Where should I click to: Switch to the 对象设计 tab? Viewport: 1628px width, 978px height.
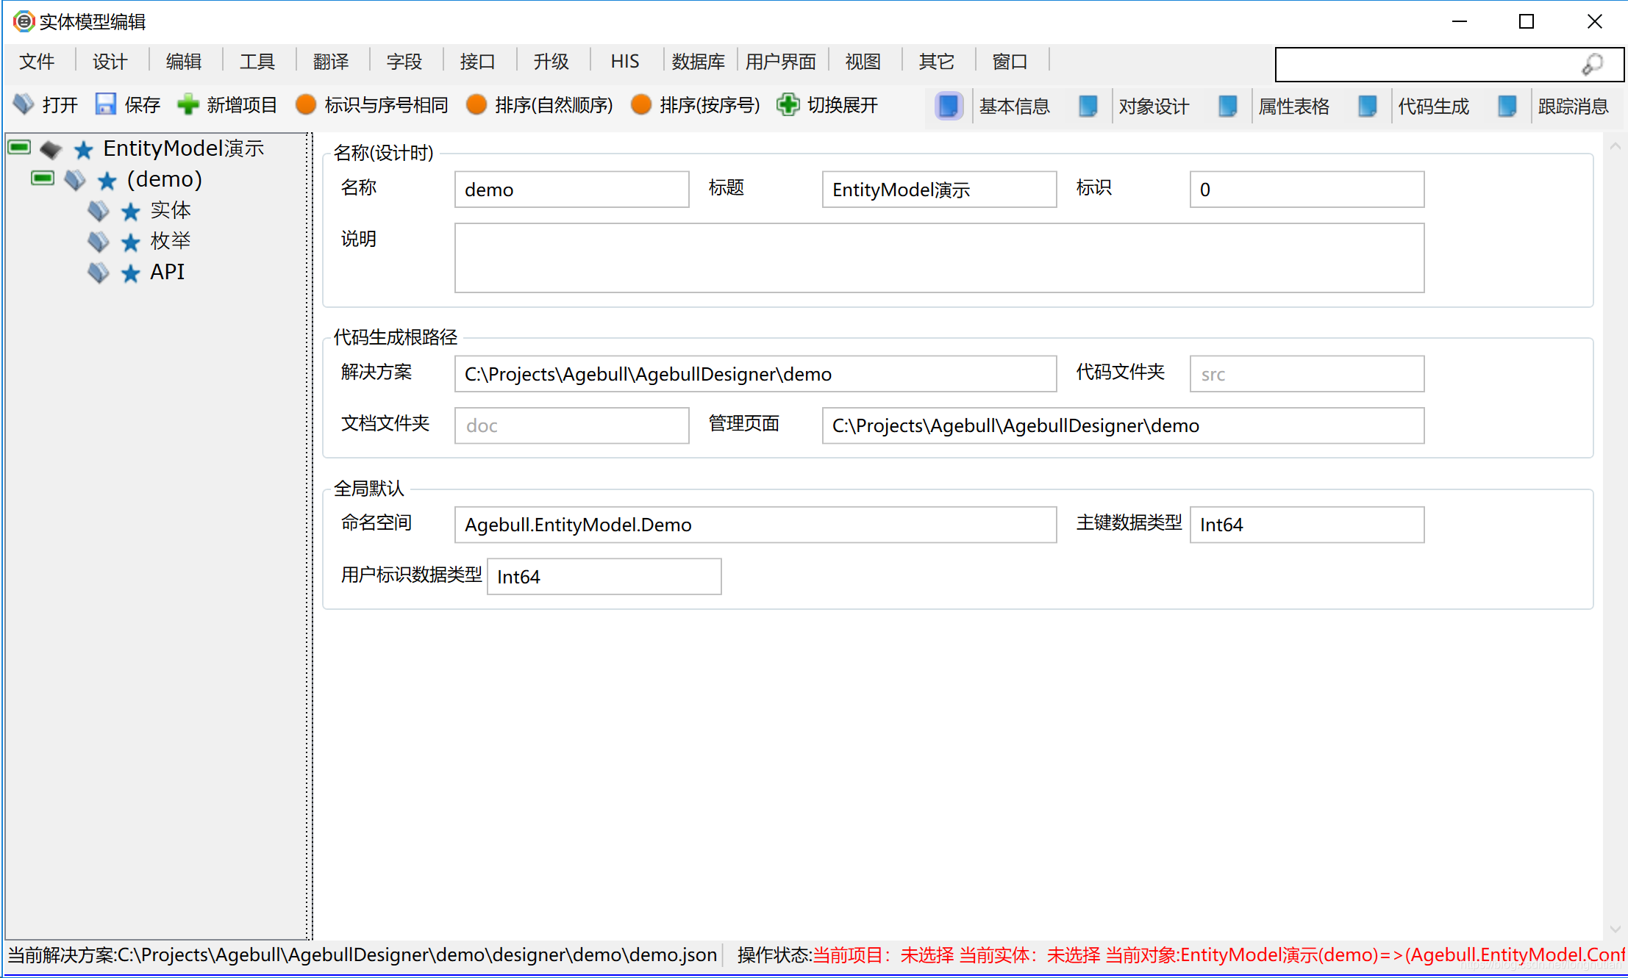[x=1154, y=107]
